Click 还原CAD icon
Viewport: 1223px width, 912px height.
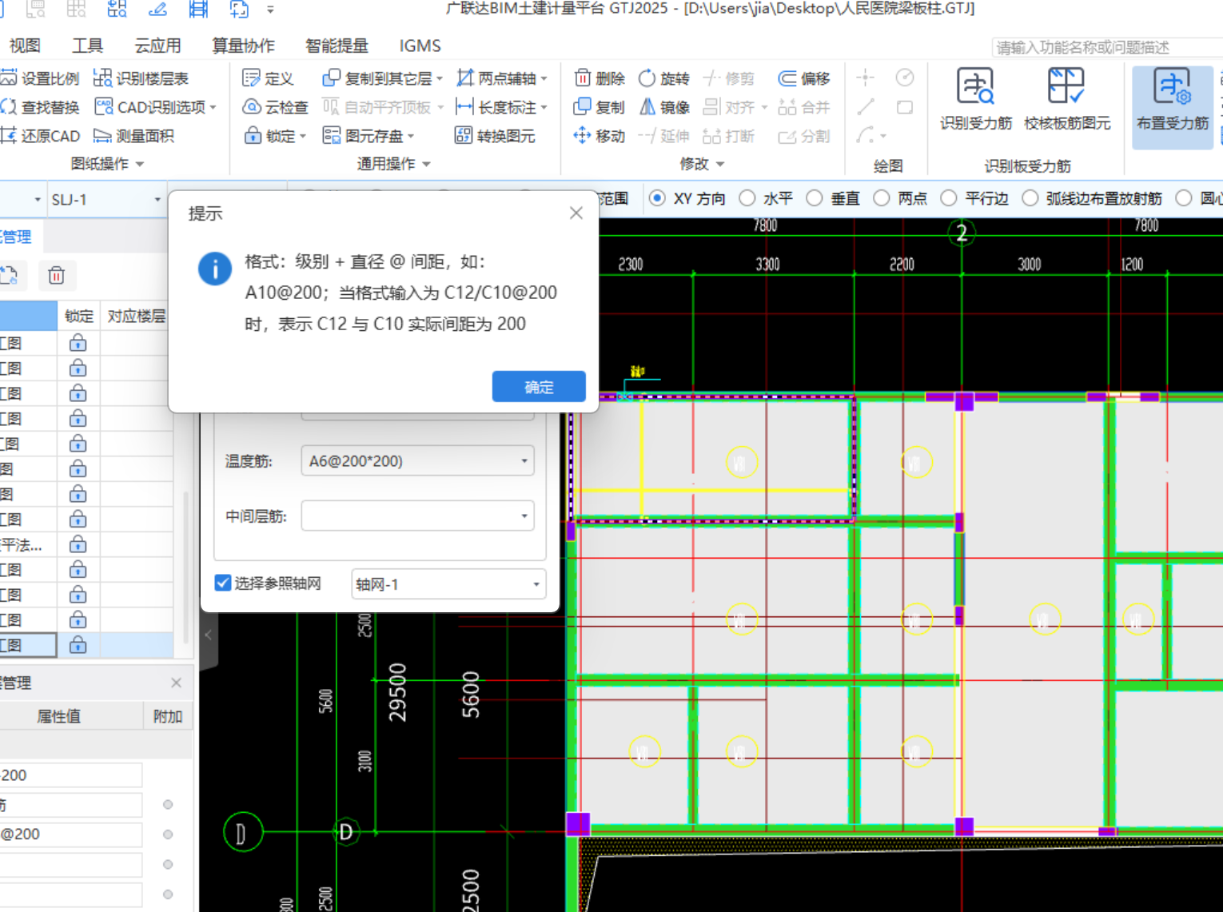pos(9,136)
